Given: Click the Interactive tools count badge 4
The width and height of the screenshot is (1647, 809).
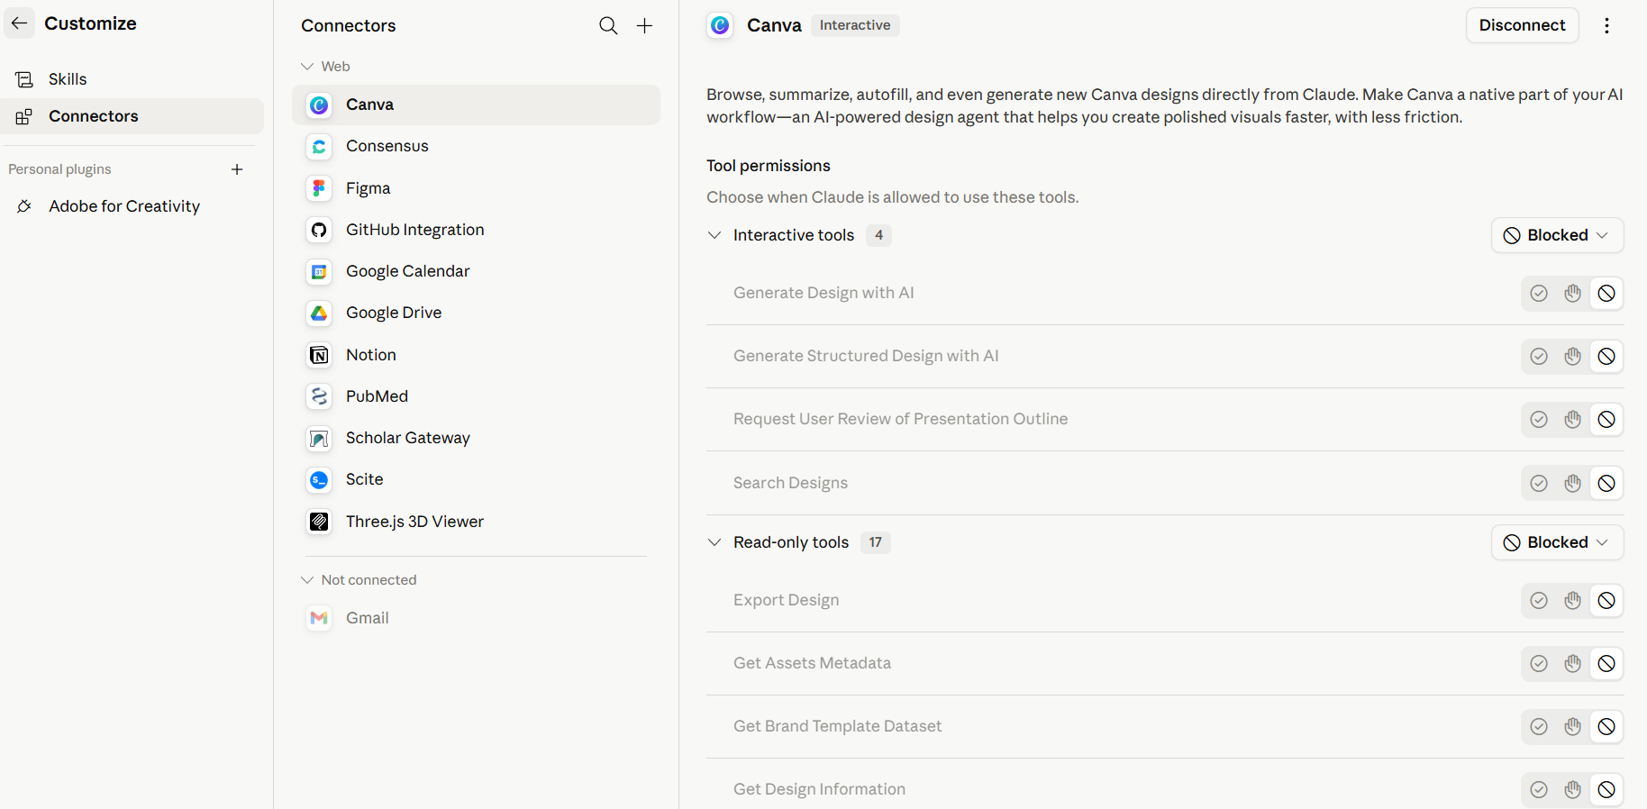Looking at the screenshot, I should click(878, 235).
